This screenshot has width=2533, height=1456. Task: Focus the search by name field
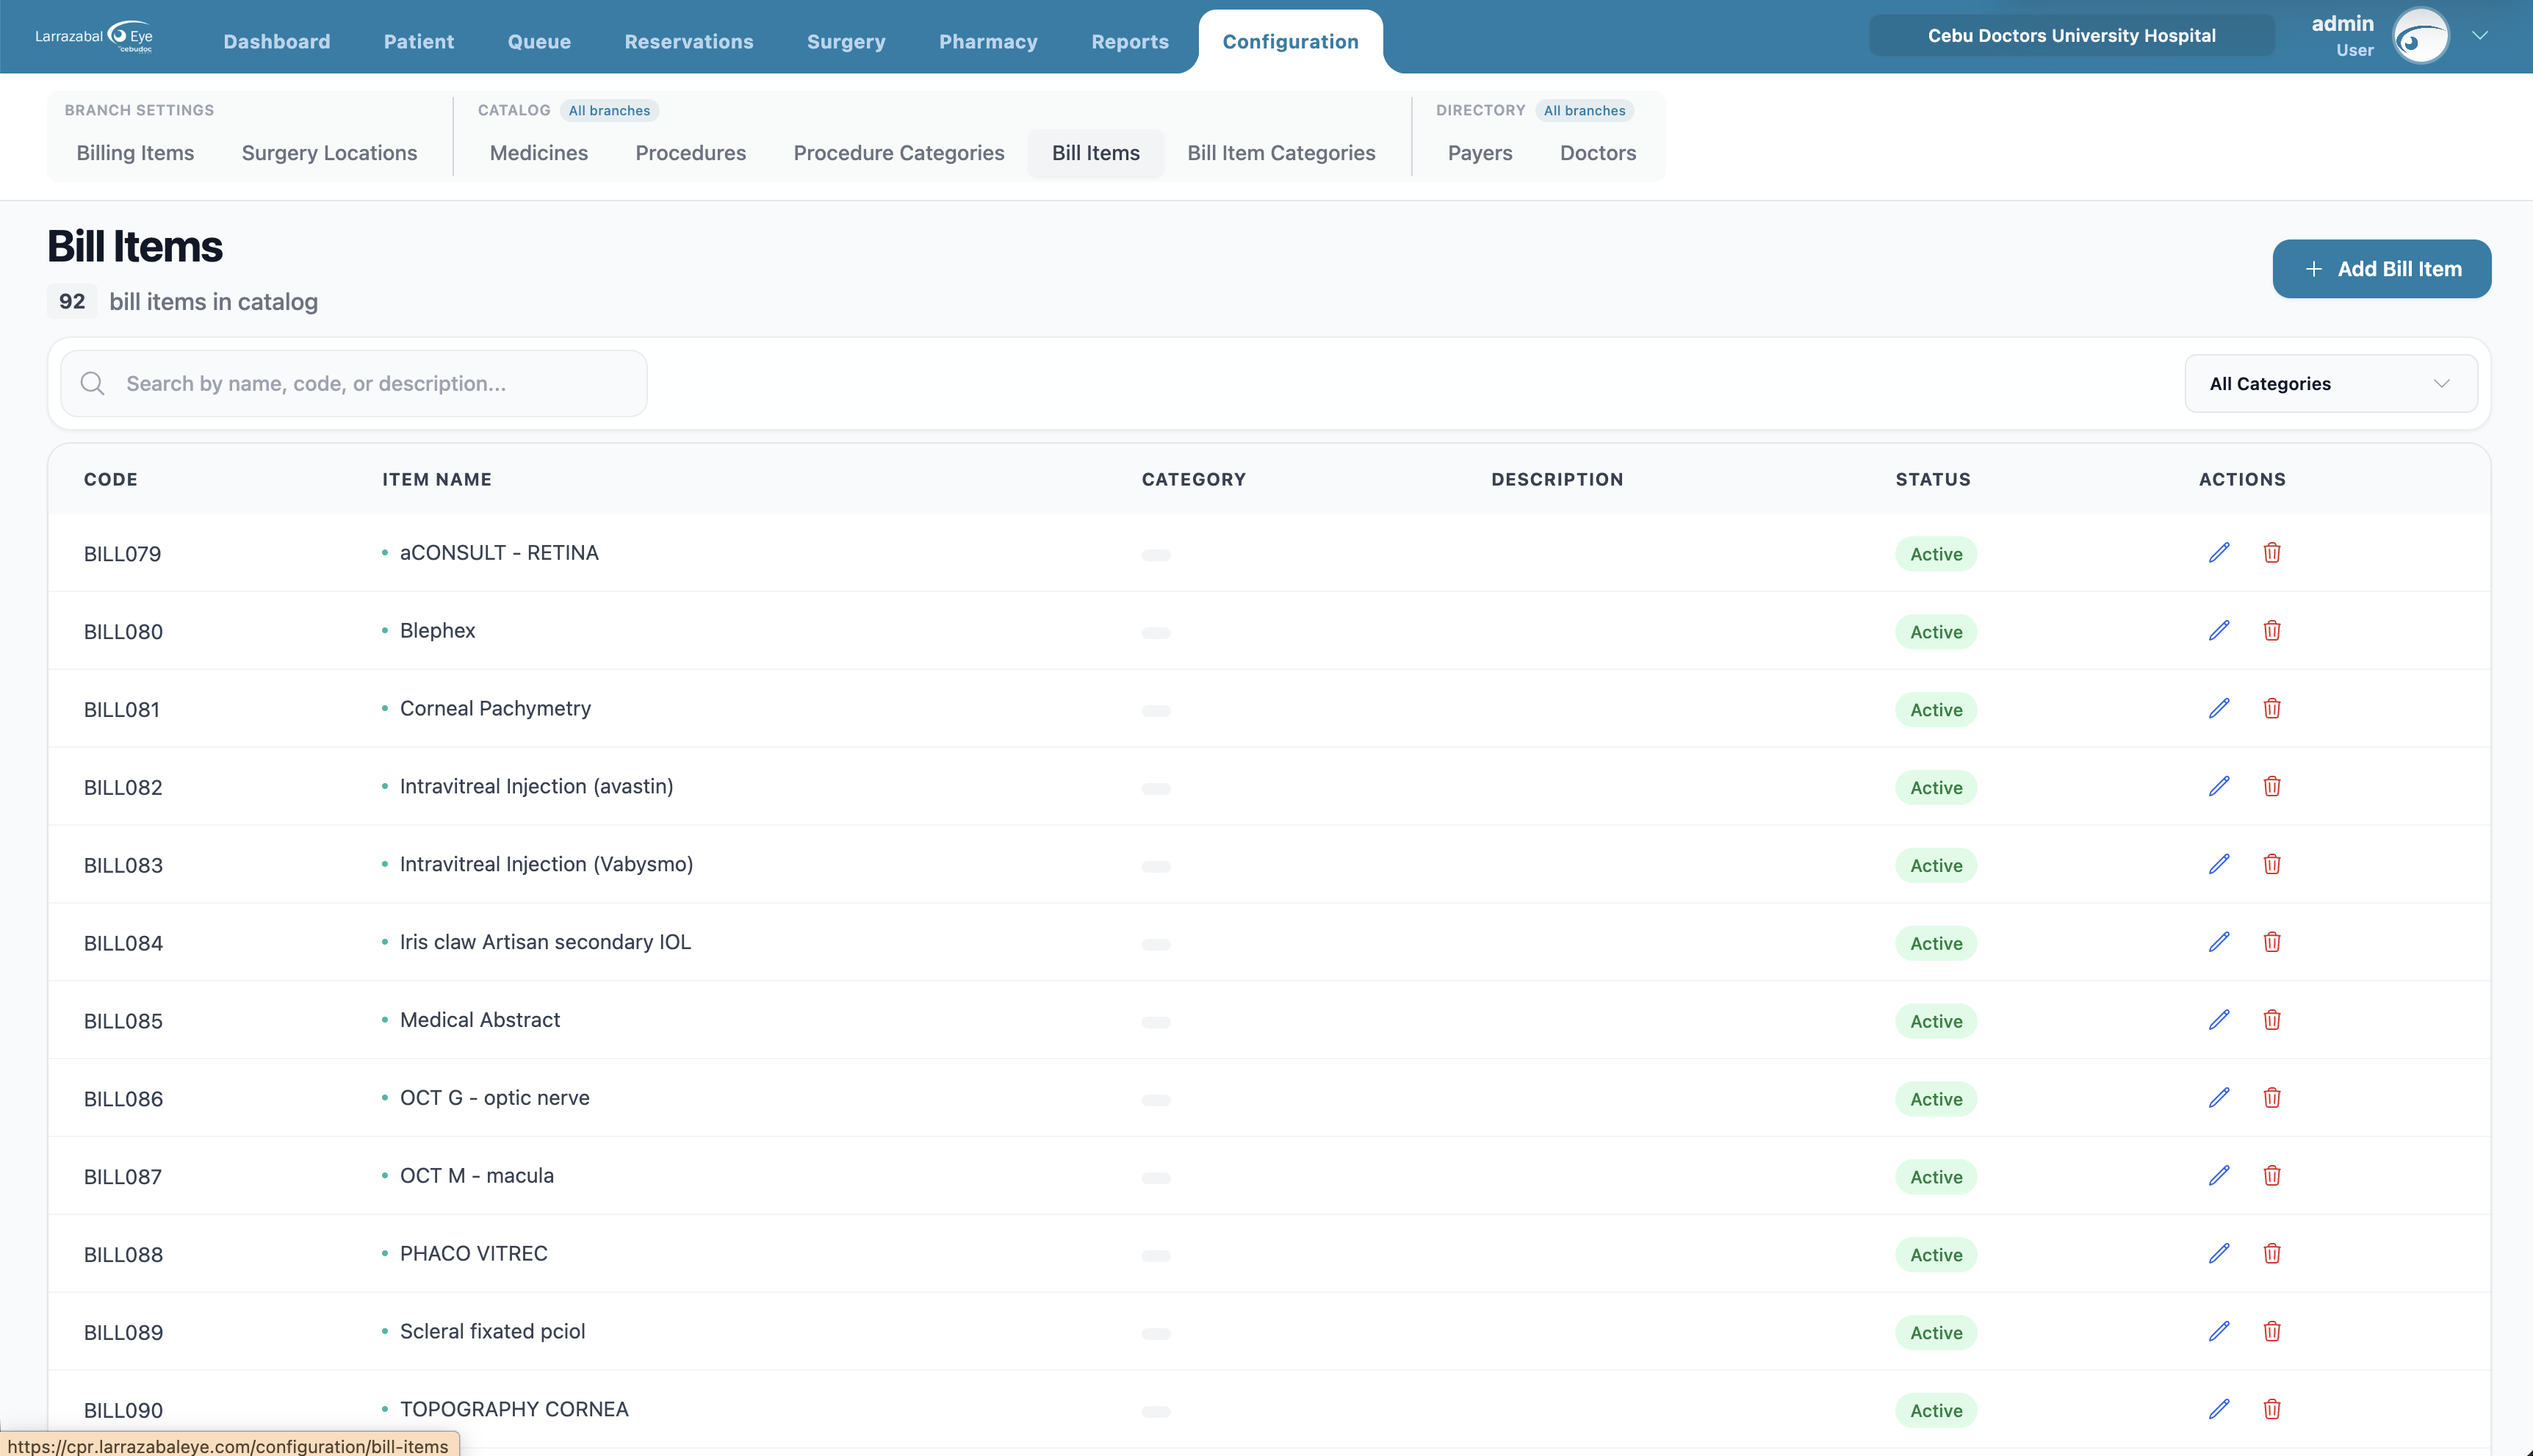click(x=354, y=384)
